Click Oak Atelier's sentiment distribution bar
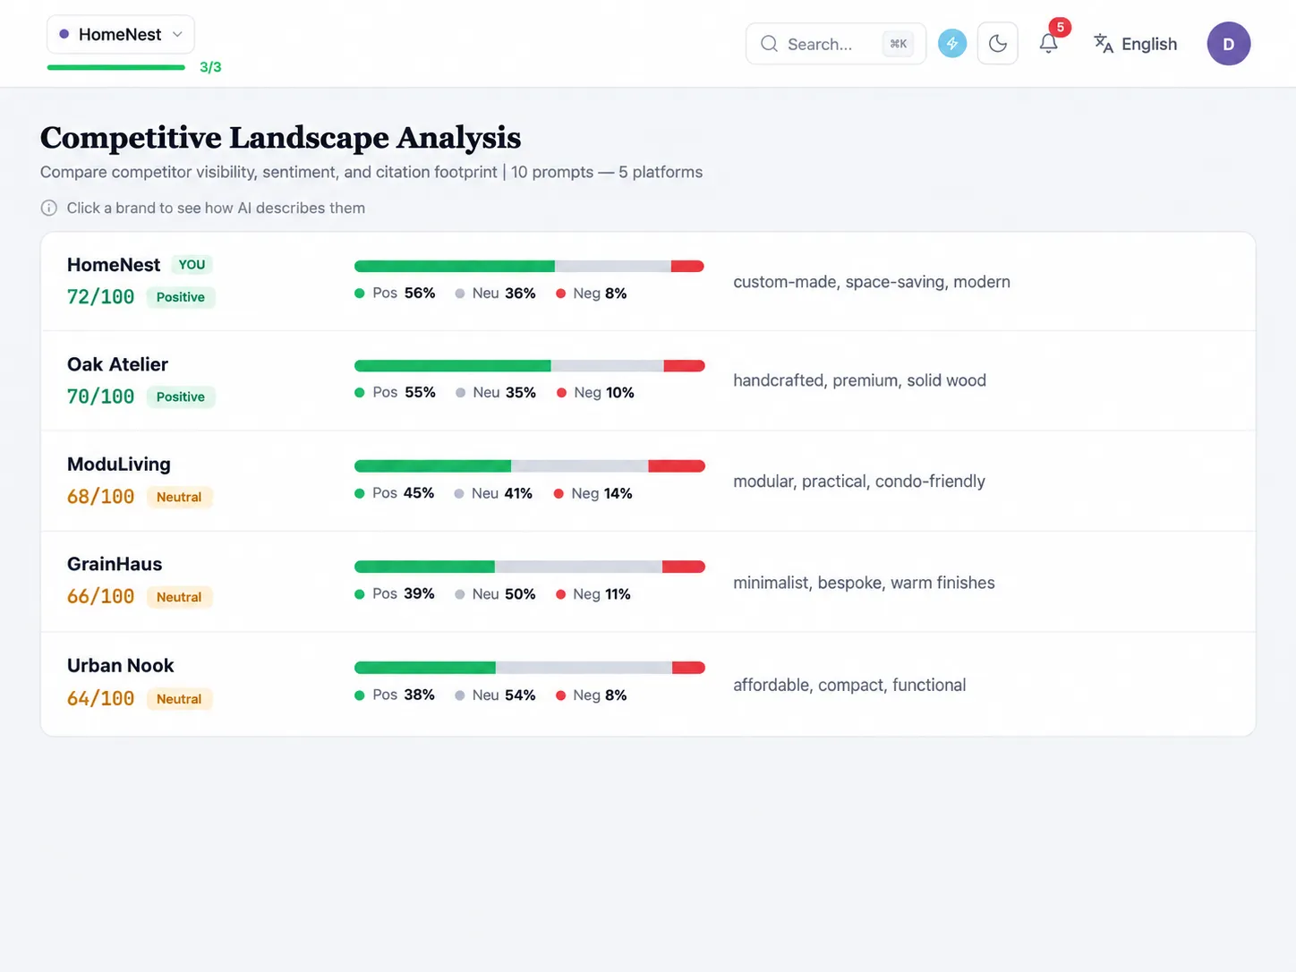This screenshot has height=972, width=1296. click(x=529, y=365)
